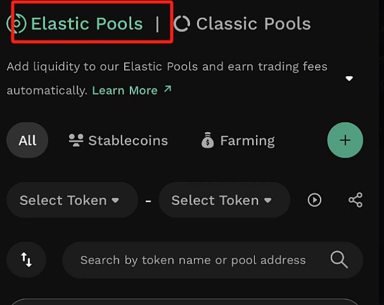Filter pools by Farming
This screenshot has width=384, height=305.
(x=246, y=140)
